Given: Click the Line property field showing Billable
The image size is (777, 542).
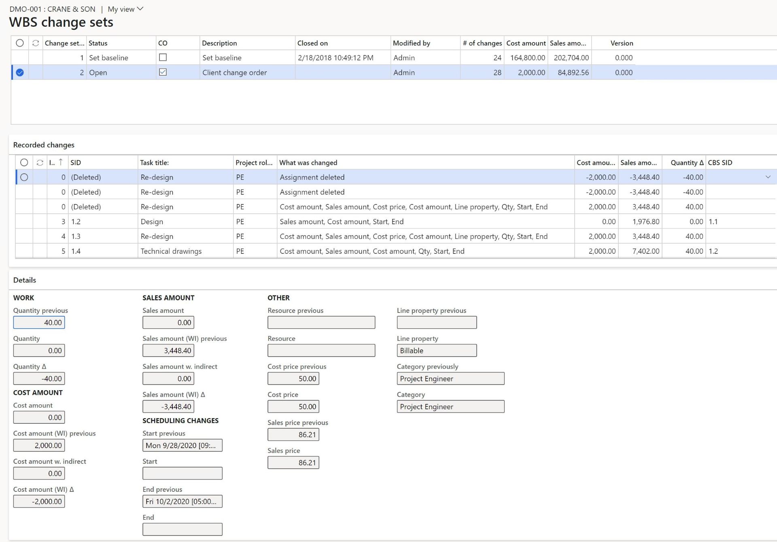Looking at the screenshot, I should coord(437,351).
